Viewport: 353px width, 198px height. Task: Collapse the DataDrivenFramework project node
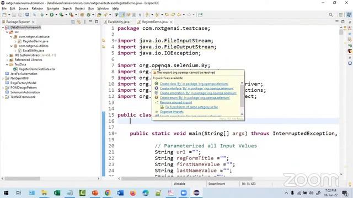click(x=3, y=28)
